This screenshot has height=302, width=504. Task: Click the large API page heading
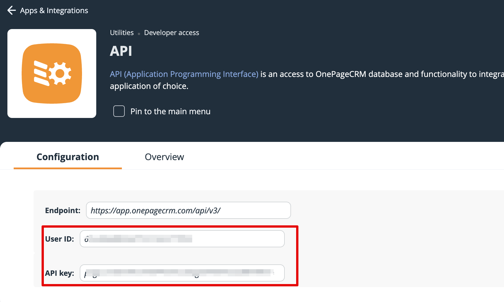click(x=121, y=51)
